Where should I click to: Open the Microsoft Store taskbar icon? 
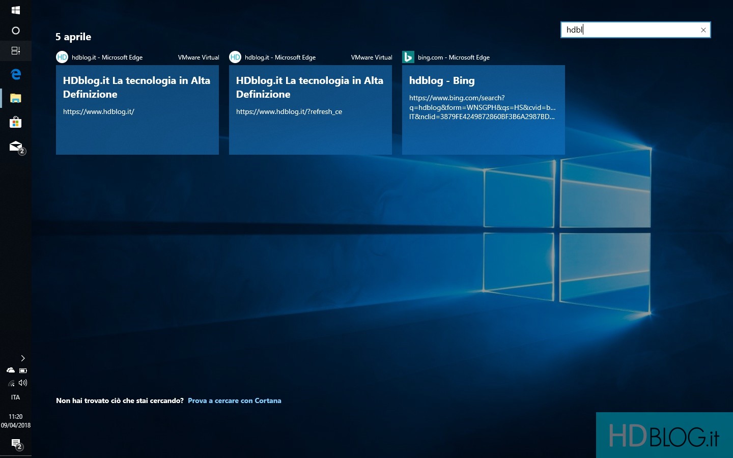(15, 122)
